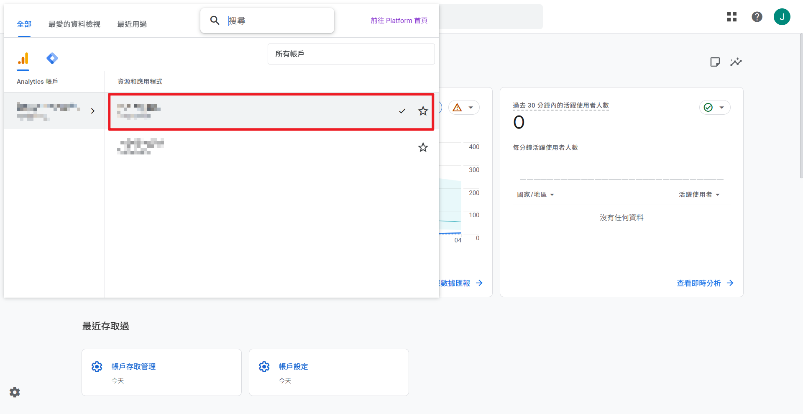Select the Google Analytics accounts icon
Viewport: 803px width, 414px height.
tap(23, 59)
